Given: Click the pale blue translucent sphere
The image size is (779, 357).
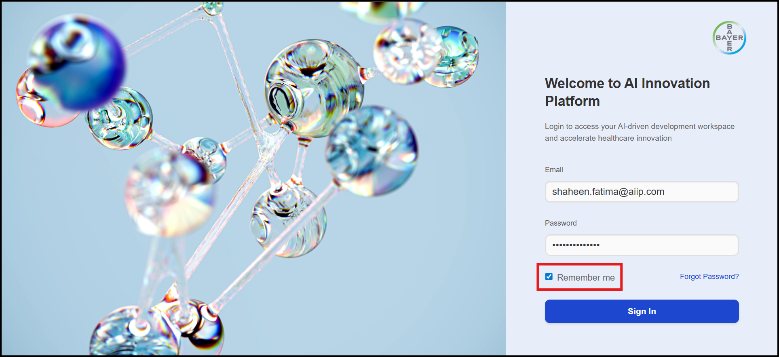Looking at the screenshot, I should pos(372,150).
